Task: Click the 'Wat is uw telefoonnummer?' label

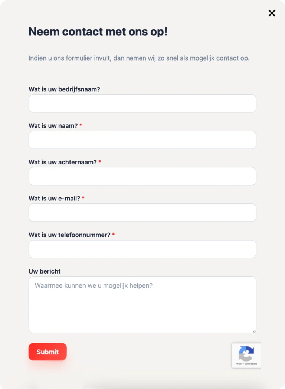Action: [x=69, y=235]
